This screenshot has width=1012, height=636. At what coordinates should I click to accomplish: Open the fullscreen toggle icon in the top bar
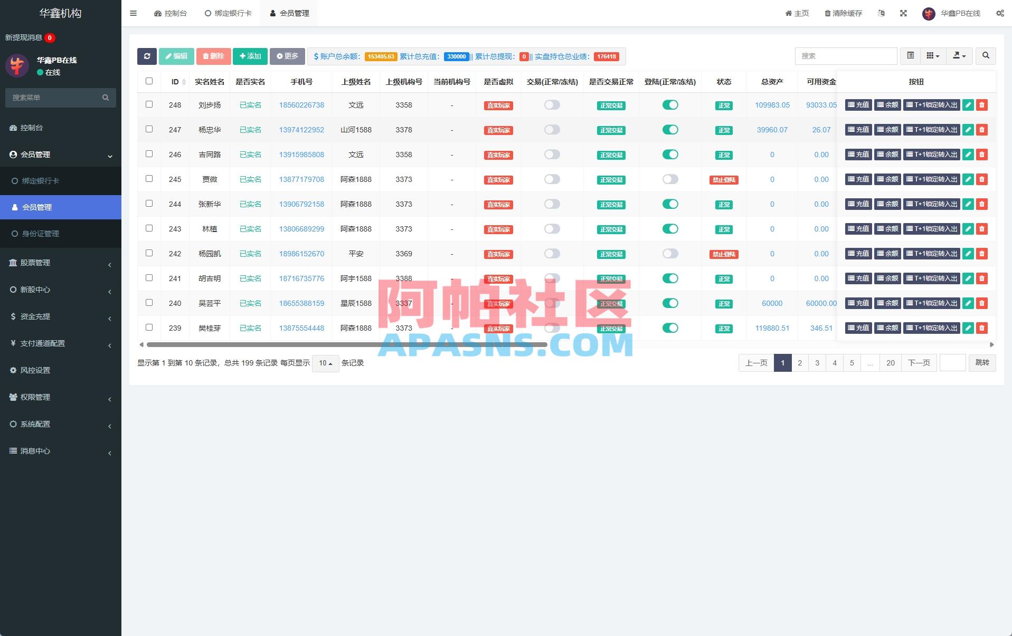click(x=904, y=13)
